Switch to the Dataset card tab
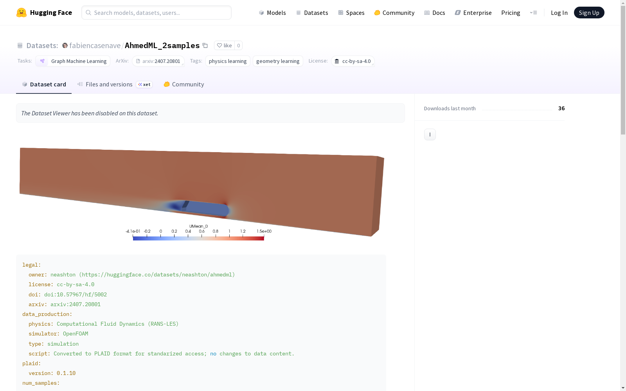 click(44, 84)
